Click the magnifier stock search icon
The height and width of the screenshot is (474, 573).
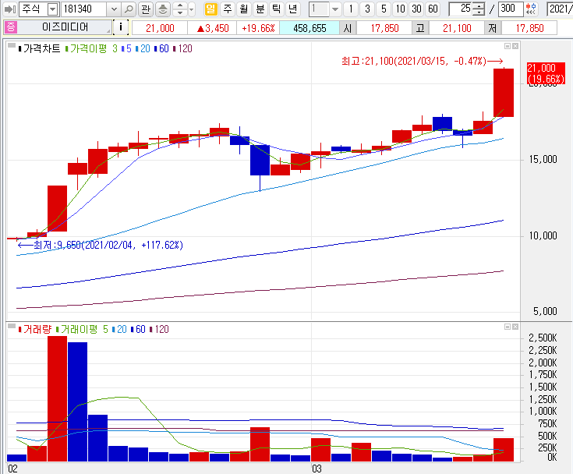(x=129, y=9)
